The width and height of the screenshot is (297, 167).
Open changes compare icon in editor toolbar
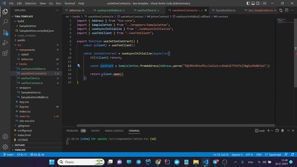pyautogui.click(x=281, y=10)
